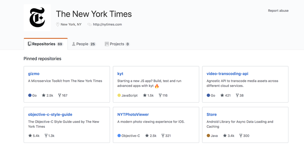Switch to the Projects tab
The image size is (304, 150).
tap(117, 44)
